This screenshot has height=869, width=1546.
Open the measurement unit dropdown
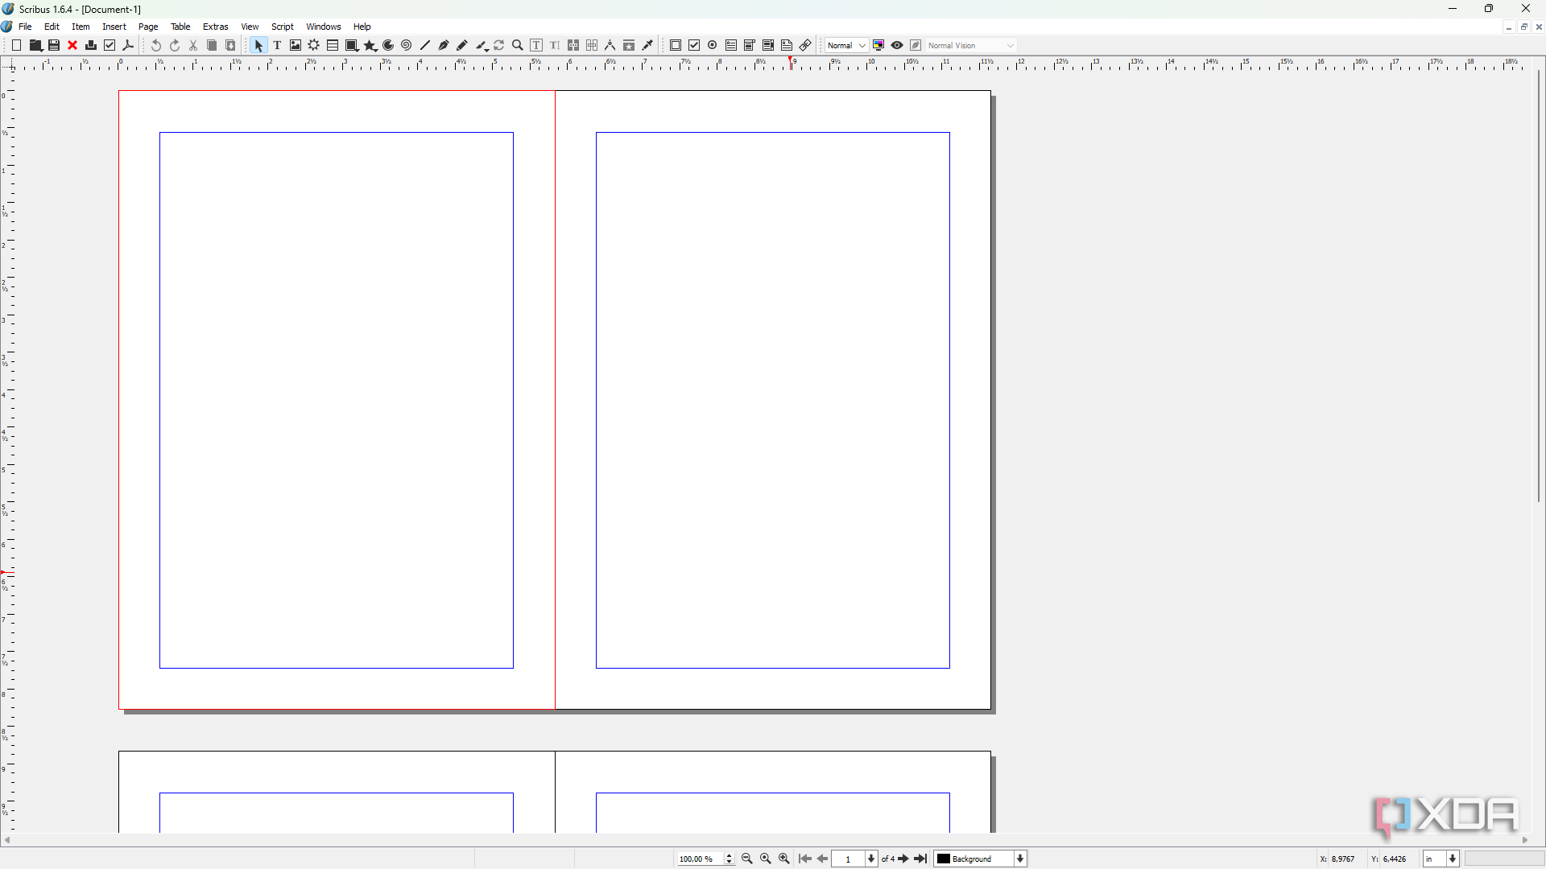coord(1441,859)
